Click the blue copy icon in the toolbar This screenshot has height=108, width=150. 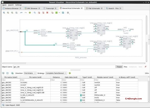(35, 13)
